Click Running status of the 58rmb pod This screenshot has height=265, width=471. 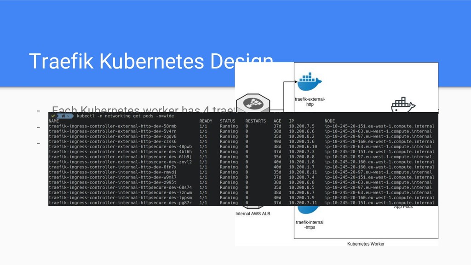point(229,126)
